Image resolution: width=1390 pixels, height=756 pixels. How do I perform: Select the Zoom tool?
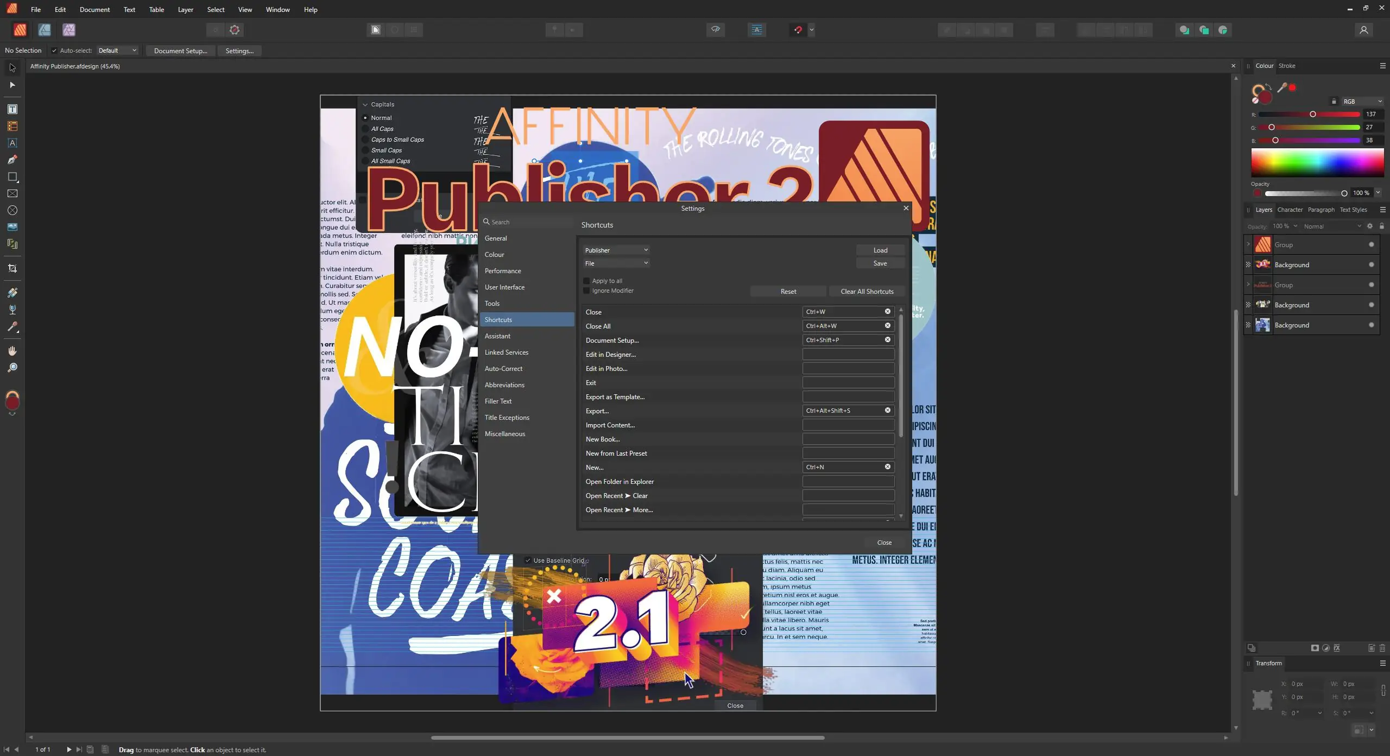pyautogui.click(x=12, y=368)
